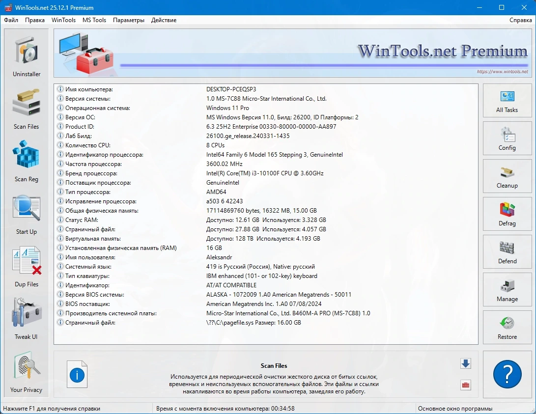Select the AT/AT COMPATIBLE value
The image size is (536, 414).
pyautogui.click(x=231, y=285)
